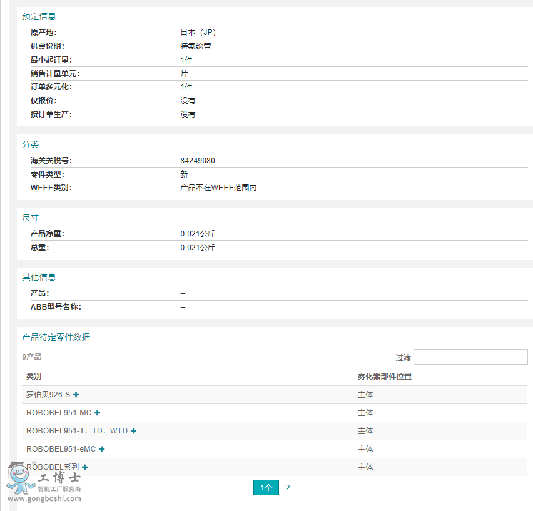Sort by the 类别 column header
The height and width of the screenshot is (511, 533).
point(34,377)
